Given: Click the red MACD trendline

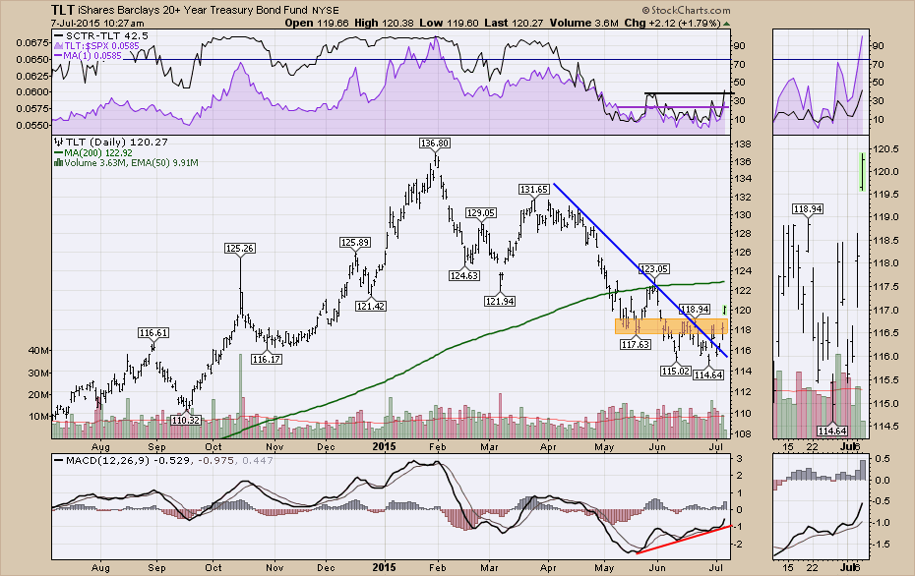Looking at the screenshot, I should (684, 540).
